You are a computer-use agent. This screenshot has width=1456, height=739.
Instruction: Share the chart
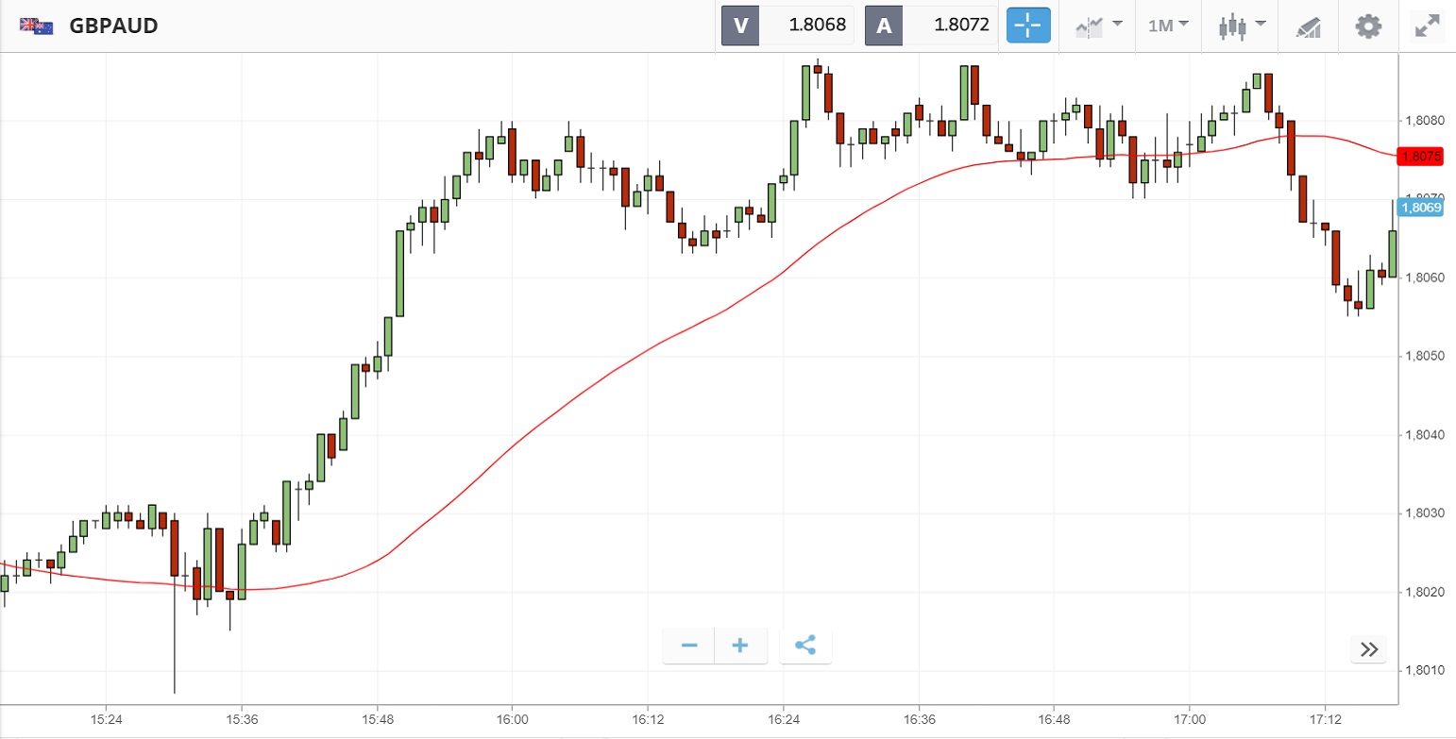(x=805, y=646)
